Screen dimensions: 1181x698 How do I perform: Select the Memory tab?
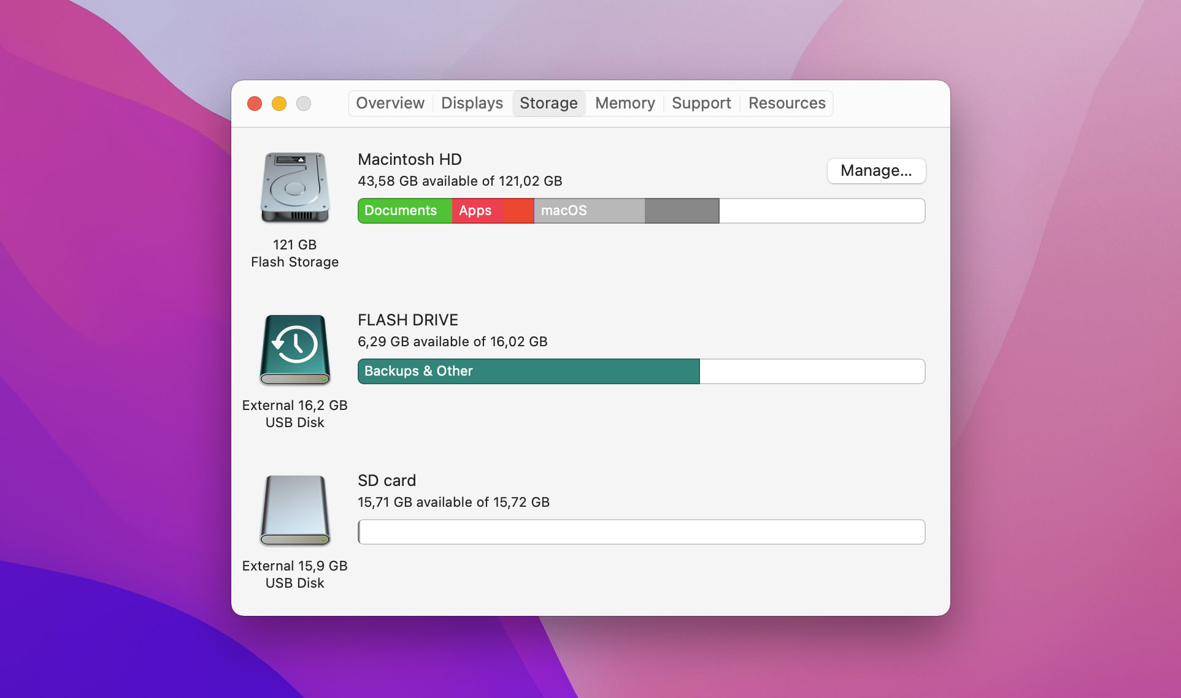625,103
